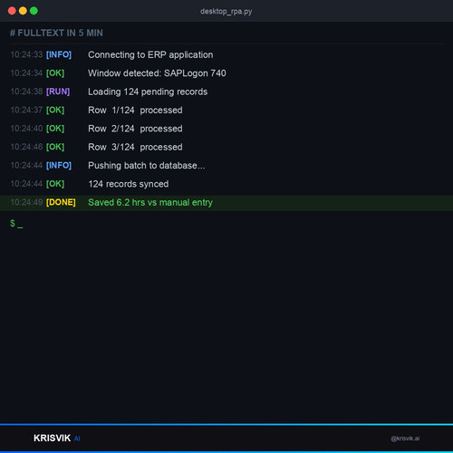Open the @krisvik.ai handle
Image resolution: width=453 pixels, height=453 pixels.
405,439
